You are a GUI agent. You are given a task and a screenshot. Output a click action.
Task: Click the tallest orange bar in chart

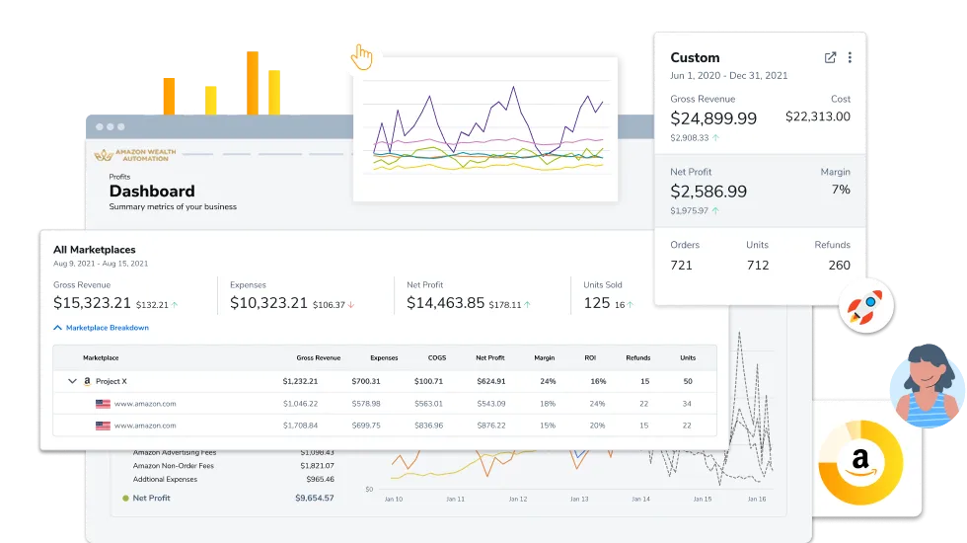(x=253, y=83)
